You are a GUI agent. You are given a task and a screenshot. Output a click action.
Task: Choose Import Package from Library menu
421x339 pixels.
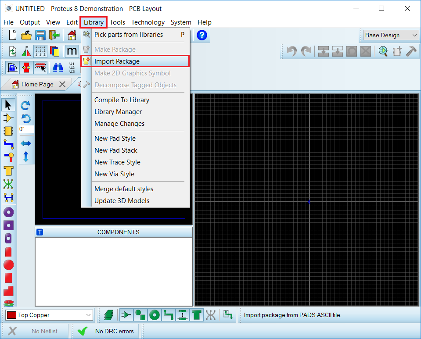coord(117,61)
